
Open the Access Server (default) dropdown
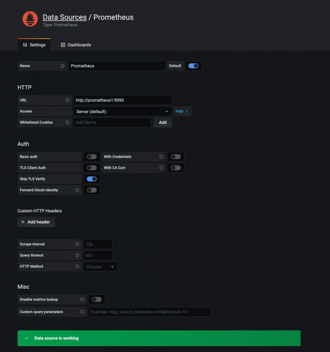click(123, 111)
